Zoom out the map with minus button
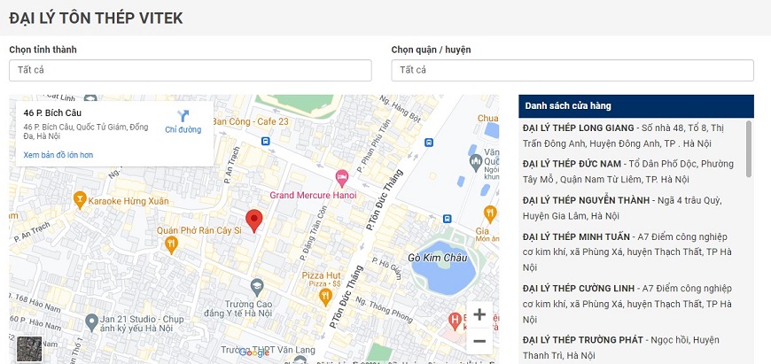The height and width of the screenshot is (364, 771). coord(479,341)
